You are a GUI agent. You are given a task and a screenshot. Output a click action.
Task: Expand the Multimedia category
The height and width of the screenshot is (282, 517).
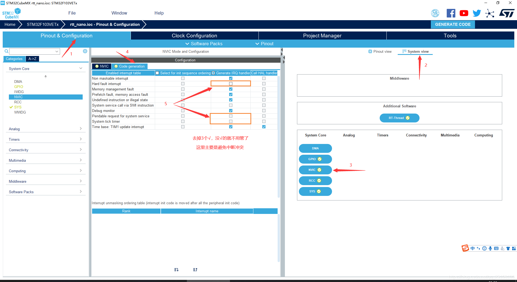(x=81, y=160)
